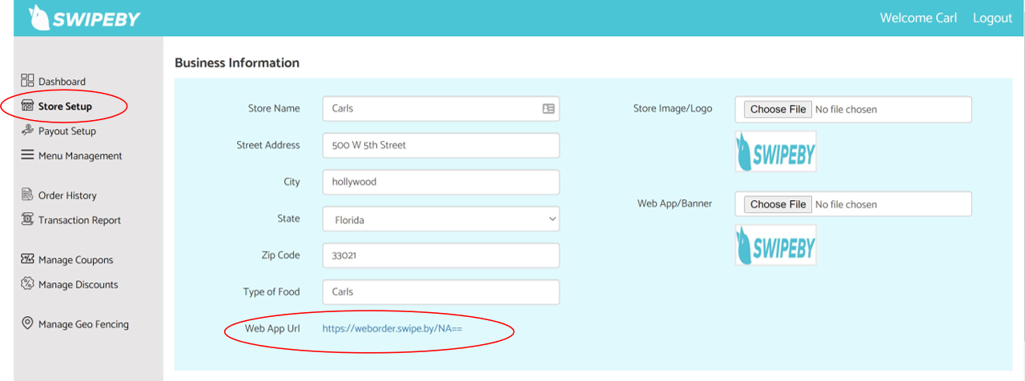The height and width of the screenshot is (381, 1025).
Task: Open Menu Management
Action: tap(80, 156)
